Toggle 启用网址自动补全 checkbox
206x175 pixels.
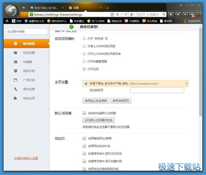click(x=84, y=146)
